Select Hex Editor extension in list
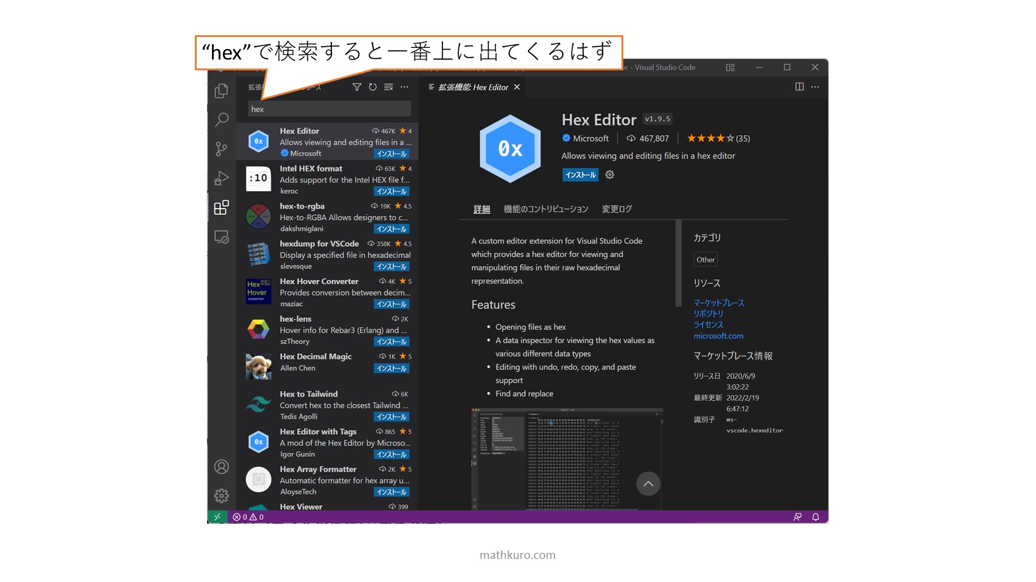 click(327, 141)
